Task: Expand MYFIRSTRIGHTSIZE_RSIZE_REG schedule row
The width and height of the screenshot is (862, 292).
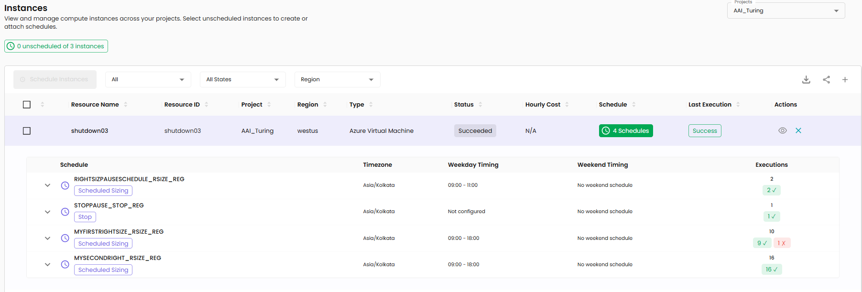Action: (47, 238)
